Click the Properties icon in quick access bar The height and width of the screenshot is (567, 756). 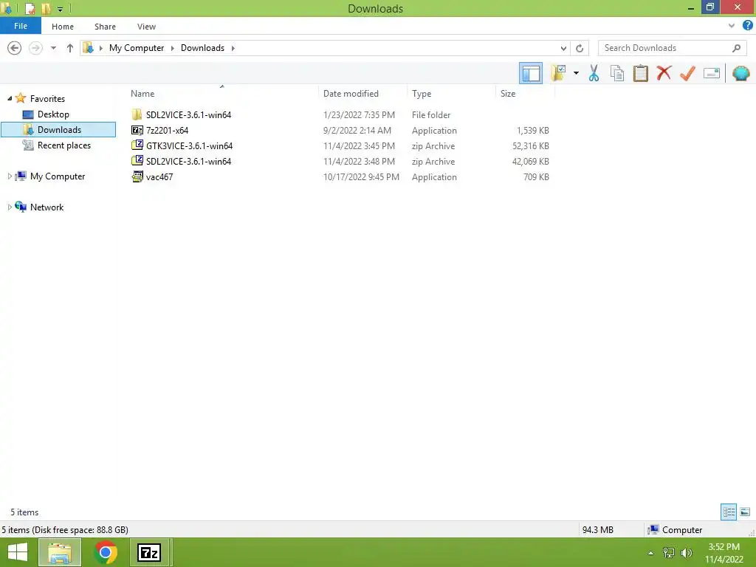(30, 9)
